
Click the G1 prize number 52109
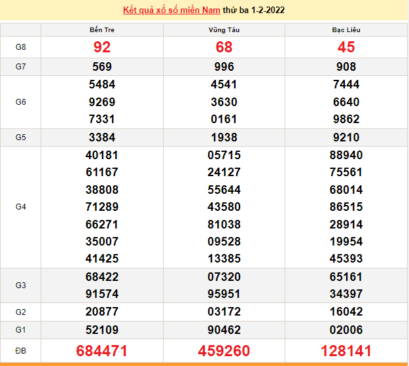coord(102,329)
